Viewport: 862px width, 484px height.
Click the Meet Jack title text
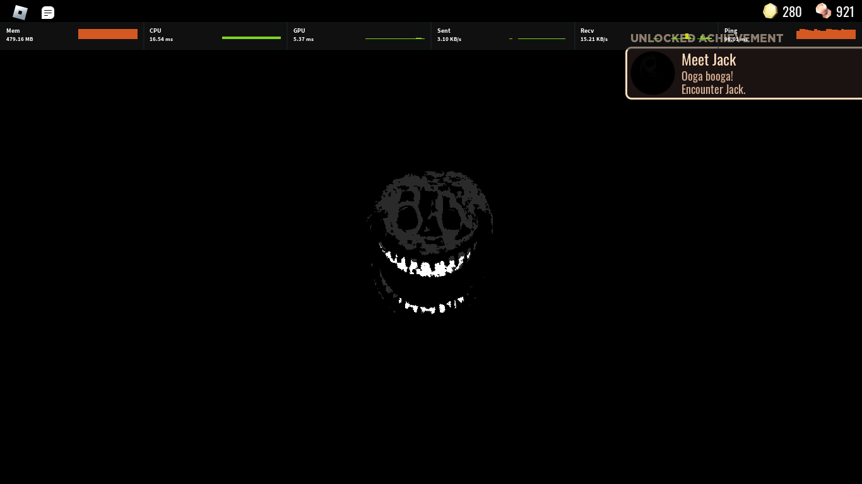[x=708, y=59]
